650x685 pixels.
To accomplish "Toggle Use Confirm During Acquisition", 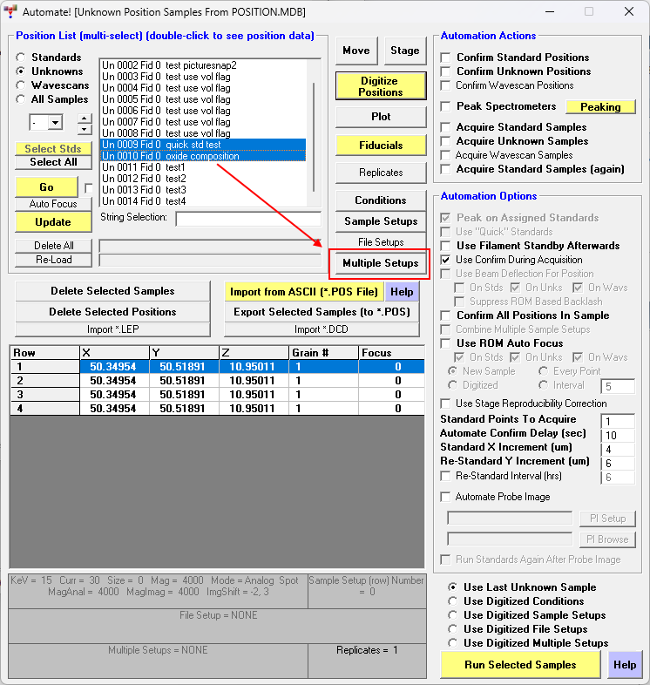I will pos(447,260).
